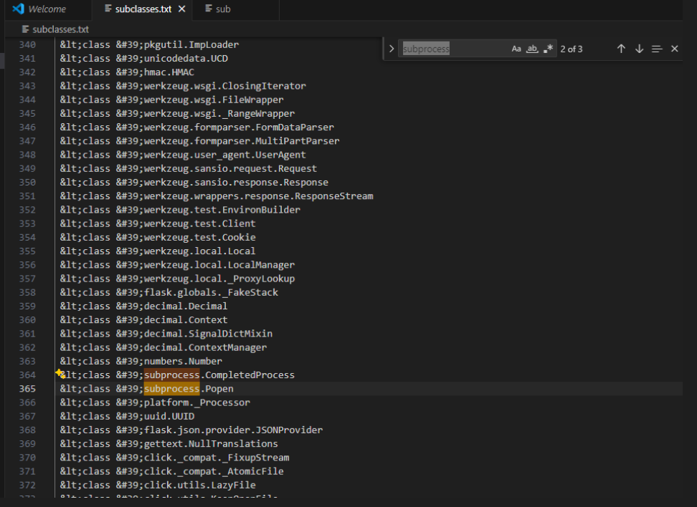Image resolution: width=697 pixels, height=507 pixels.
Task: Click line number 365 in gutter
Action: (x=27, y=389)
